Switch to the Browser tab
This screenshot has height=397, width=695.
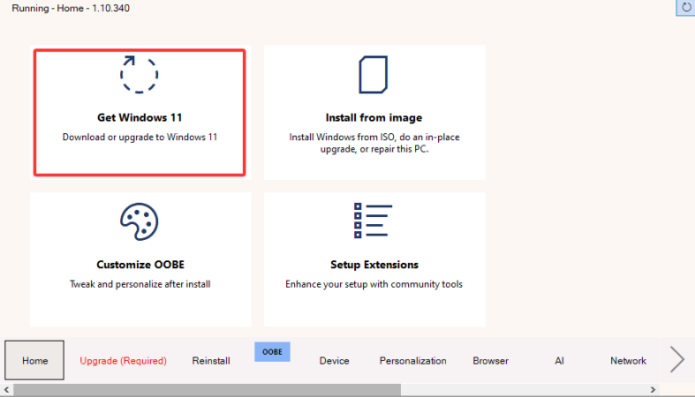click(x=490, y=361)
